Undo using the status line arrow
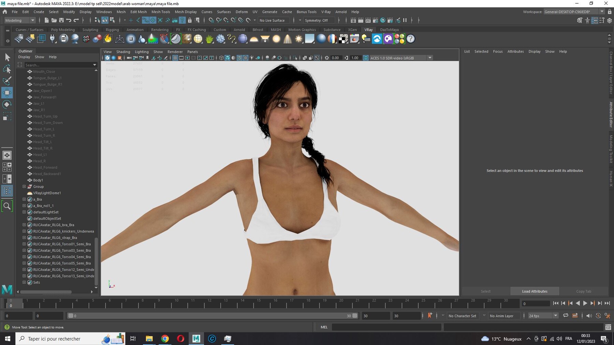 (69, 20)
